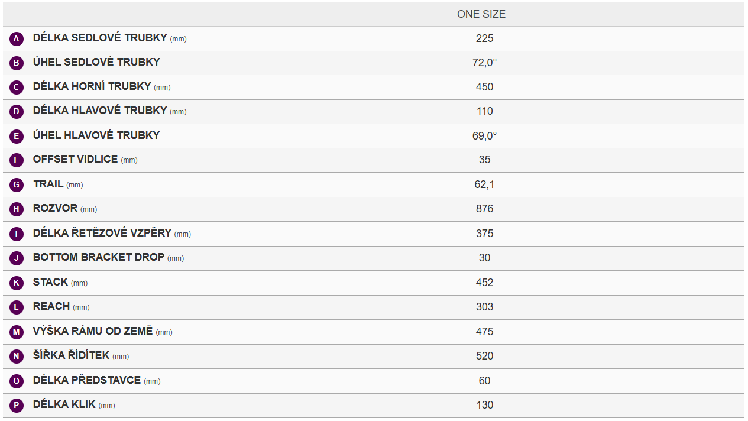Click the purple A marker icon
This screenshot has width=748, height=421.
coord(17,39)
